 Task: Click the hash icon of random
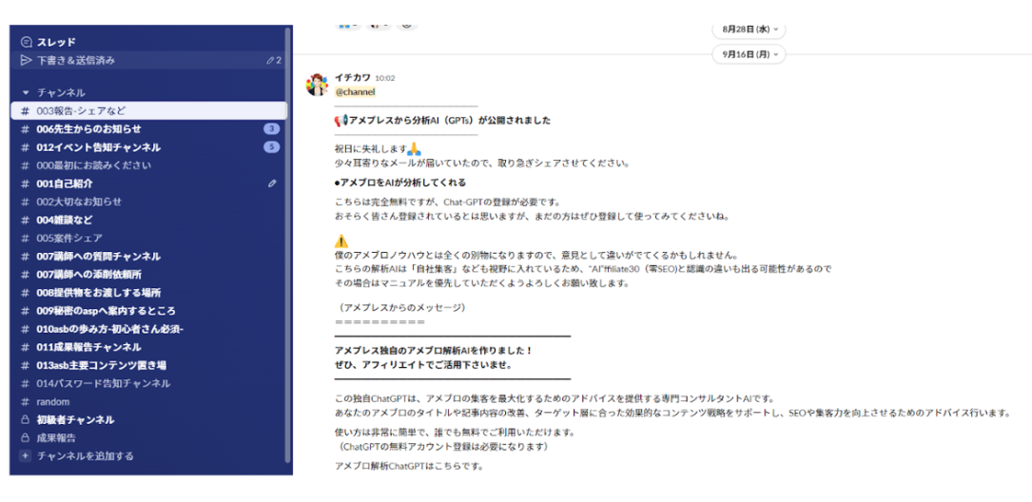(x=25, y=401)
